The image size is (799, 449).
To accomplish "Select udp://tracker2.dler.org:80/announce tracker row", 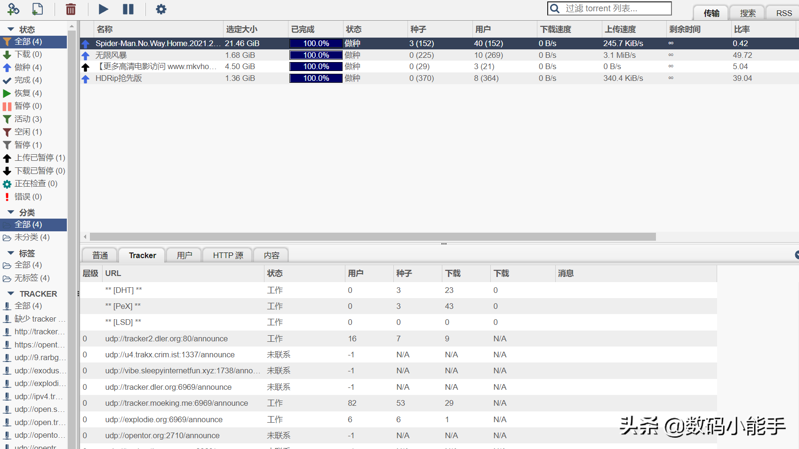I will click(x=399, y=339).
